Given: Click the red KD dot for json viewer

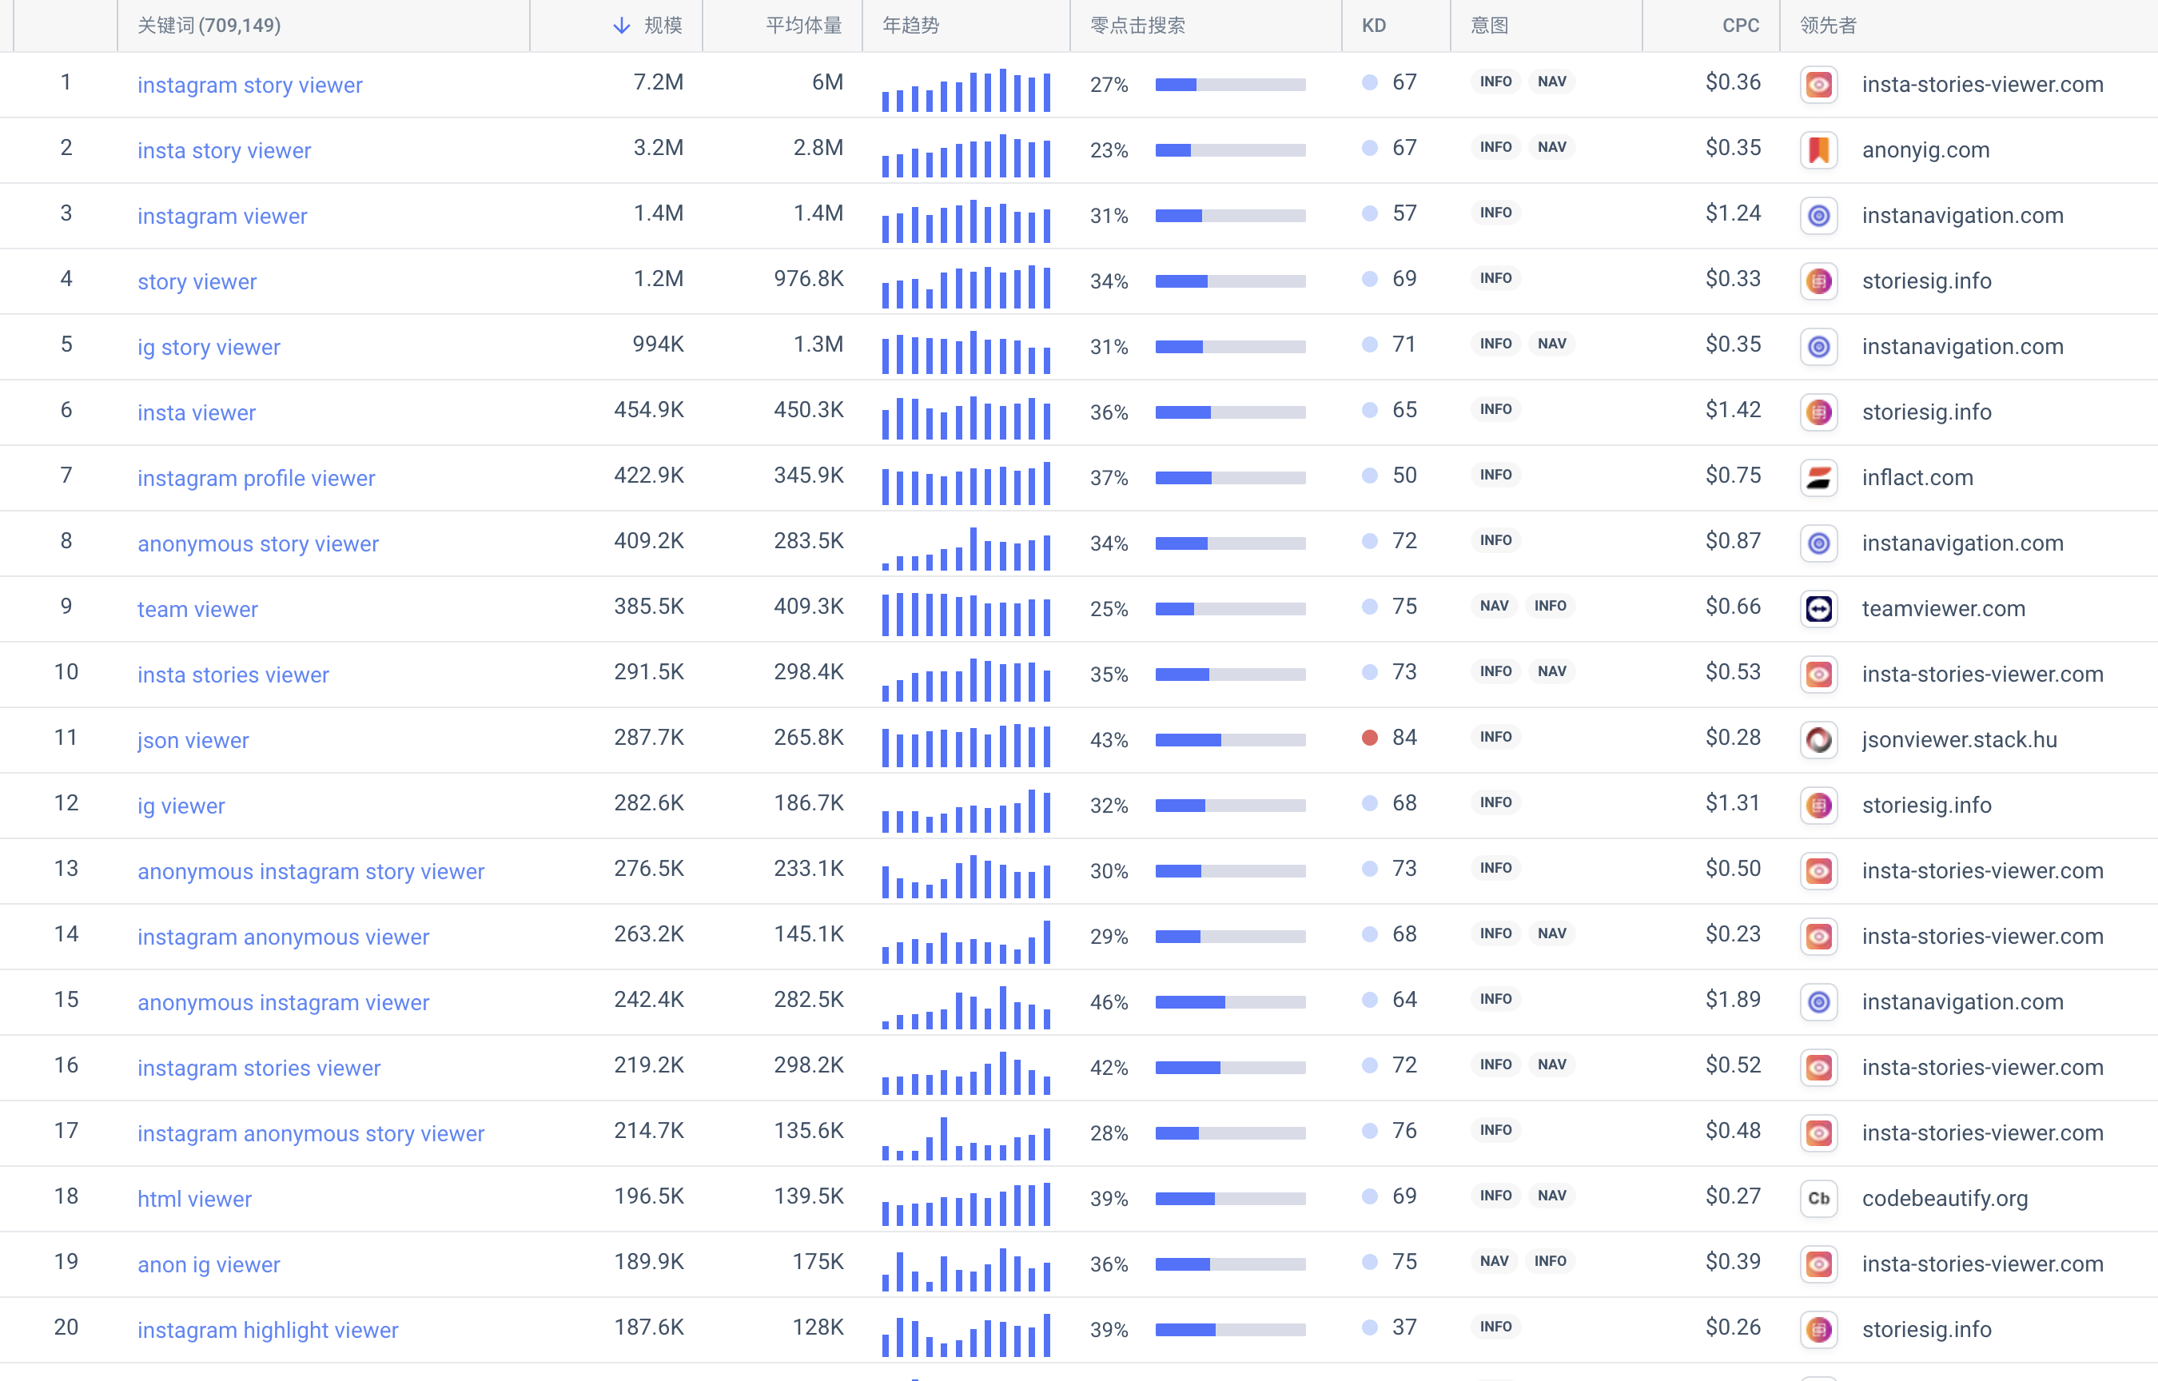Looking at the screenshot, I should 1369,737.
